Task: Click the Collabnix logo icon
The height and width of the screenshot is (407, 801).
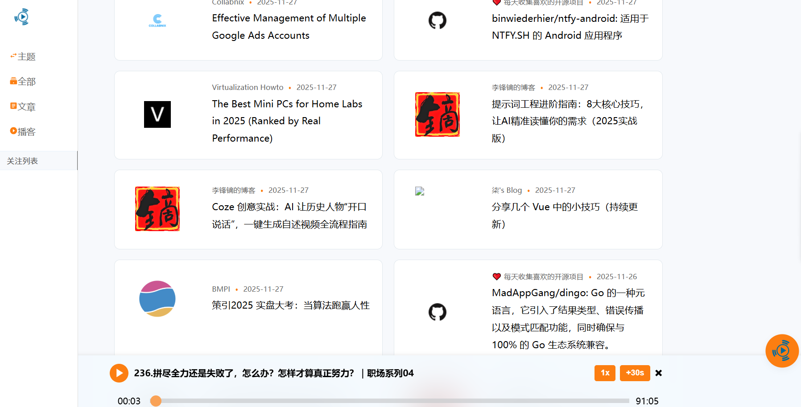Action: click(x=157, y=20)
